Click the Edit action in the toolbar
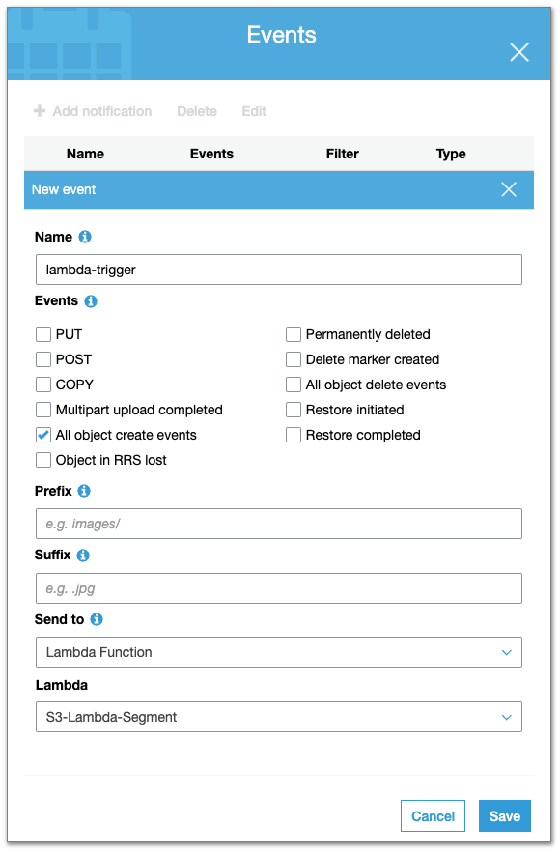 point(253,111)
